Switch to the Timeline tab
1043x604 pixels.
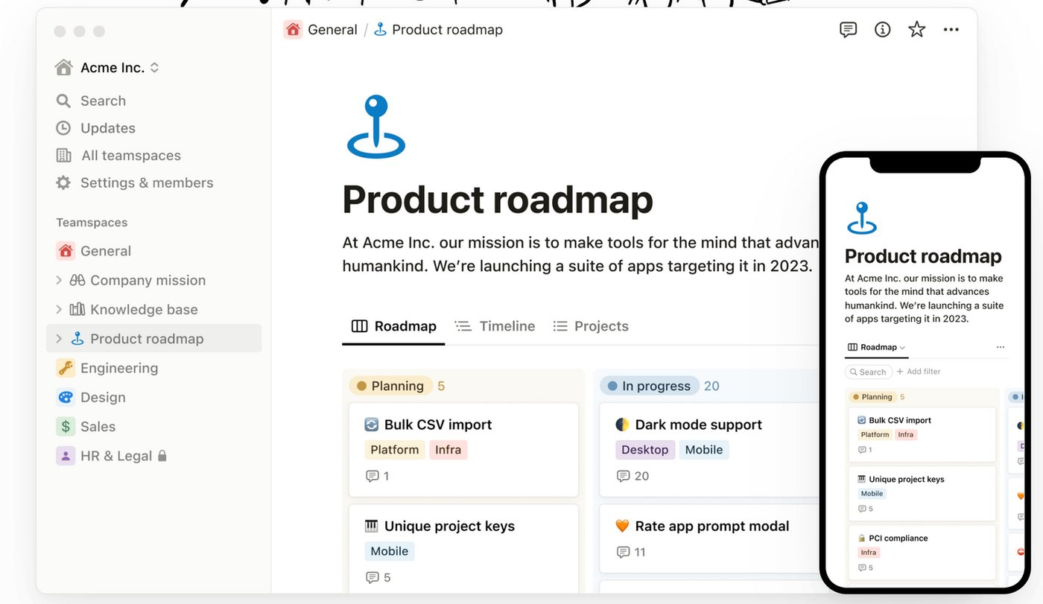[495, 326]
